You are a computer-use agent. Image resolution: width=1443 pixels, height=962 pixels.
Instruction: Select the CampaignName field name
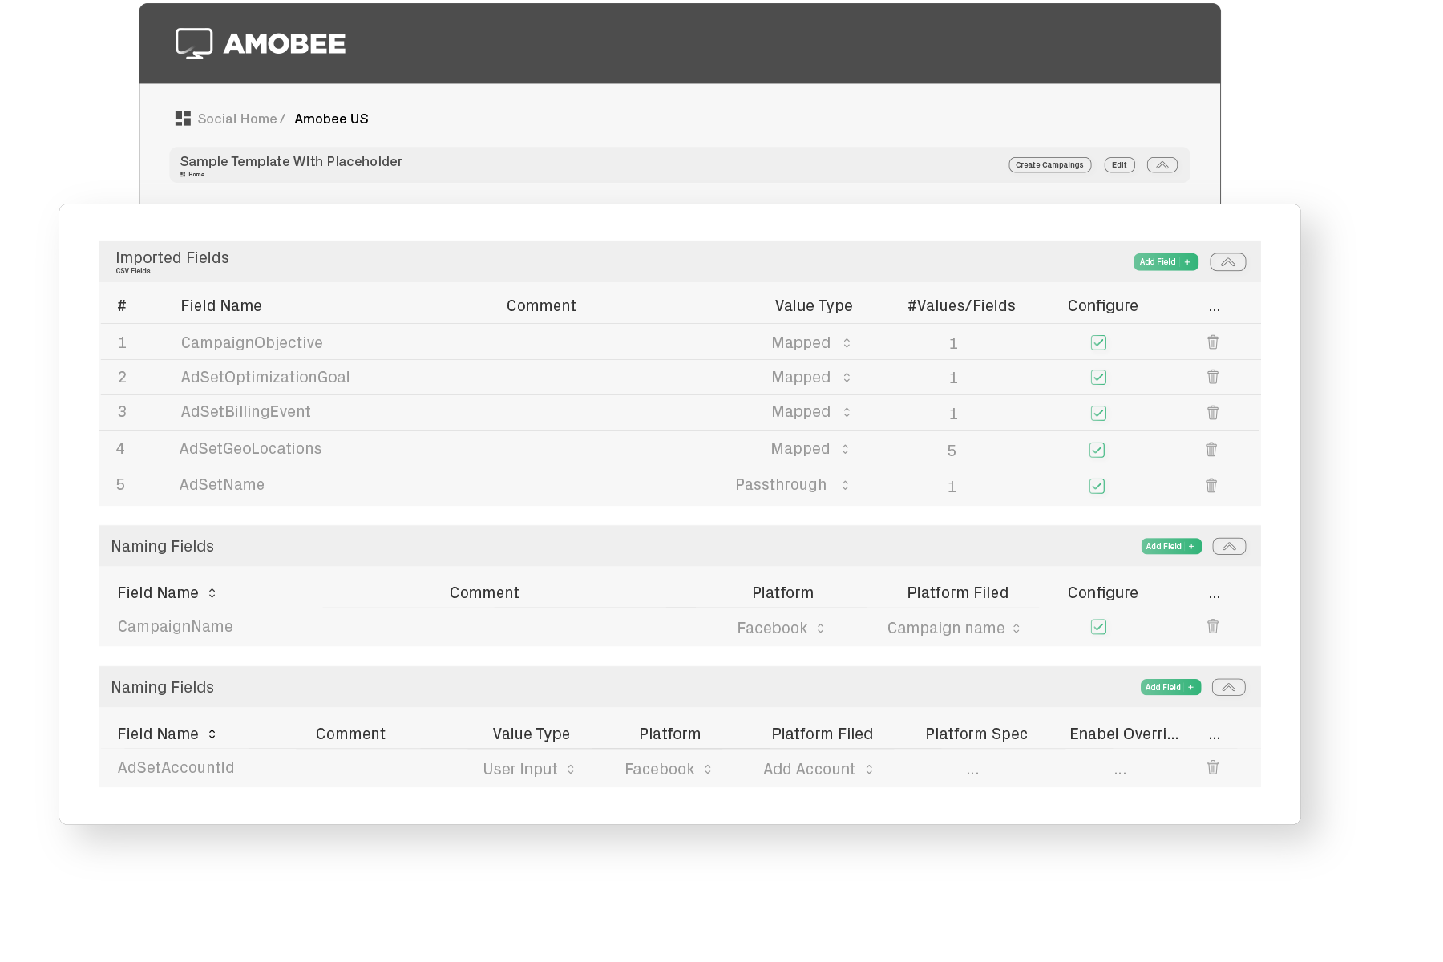(175, 627)
